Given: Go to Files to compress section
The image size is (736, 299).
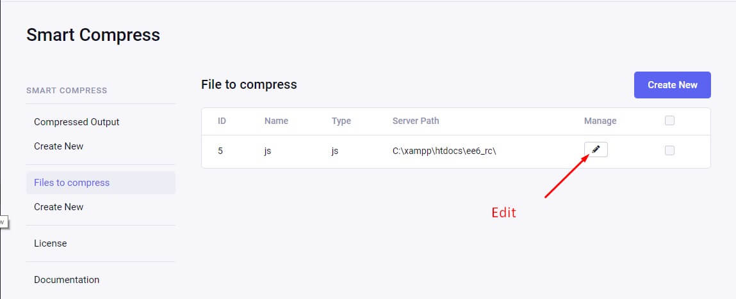Looking at the screenshot, I should click(x=72, y=183).
